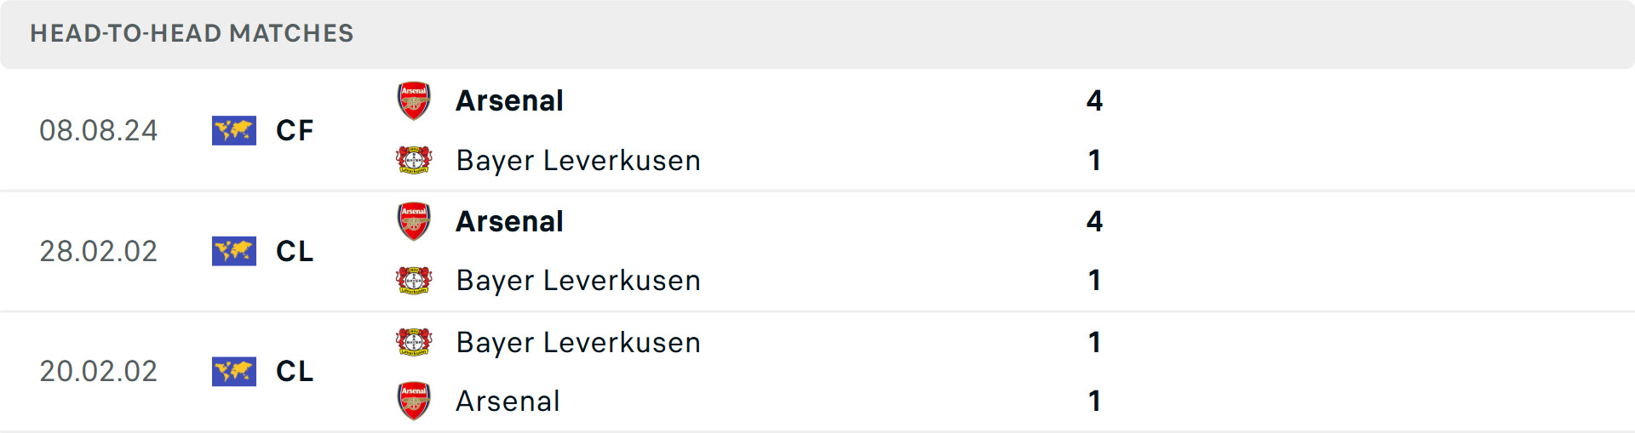Screen dimensions: 1635x433
Task: Click world map flag beside CF
Action: (x=234, y=131)
